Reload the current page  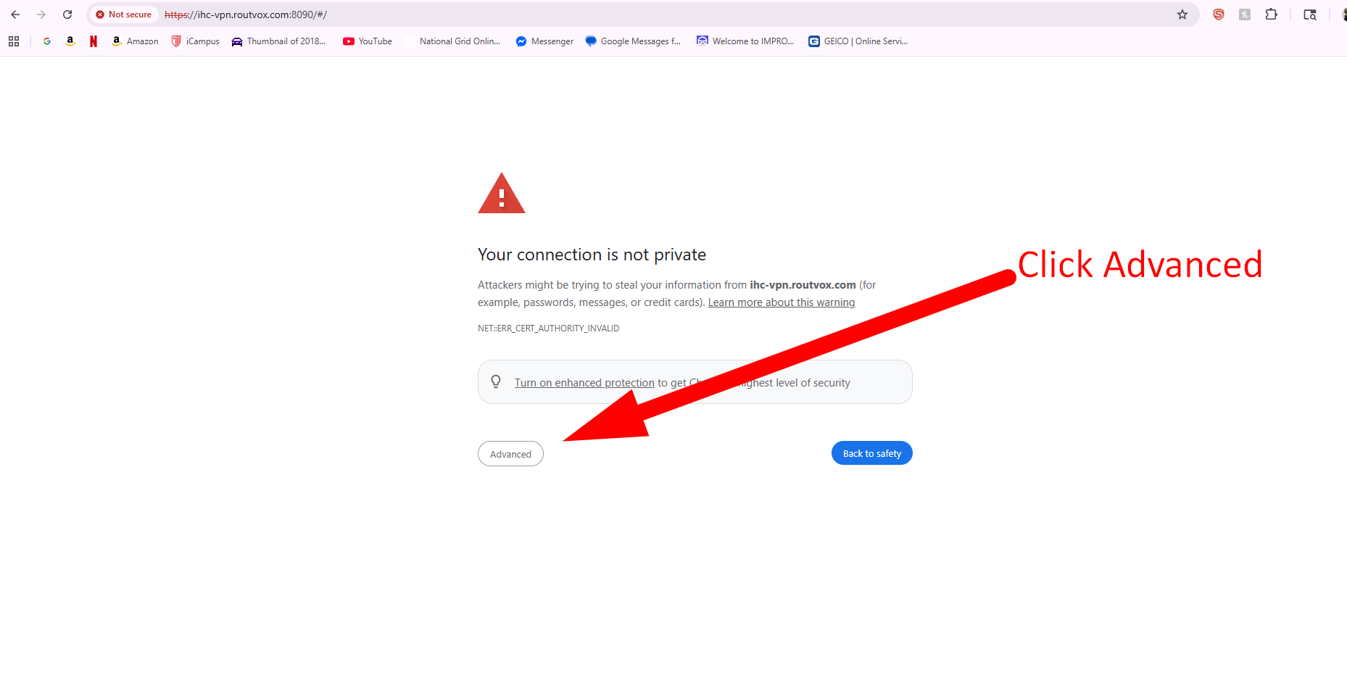coord(67,15)
